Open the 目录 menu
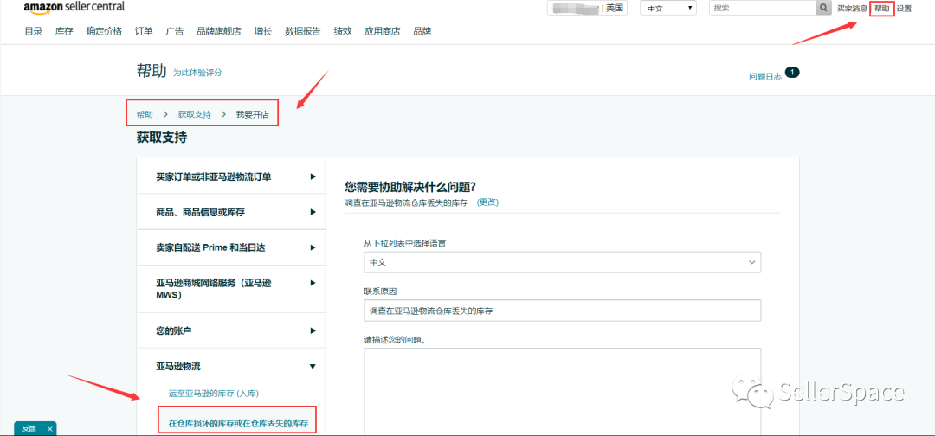The width and height of the screenshot is (935, 436). tap(34, 31)
